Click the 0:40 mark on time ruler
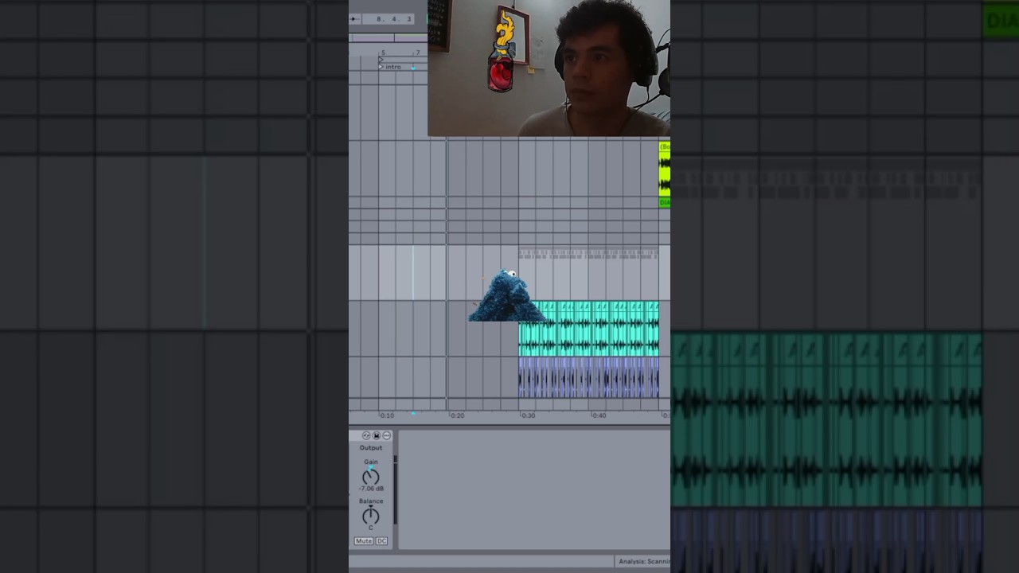 point(598,415)
